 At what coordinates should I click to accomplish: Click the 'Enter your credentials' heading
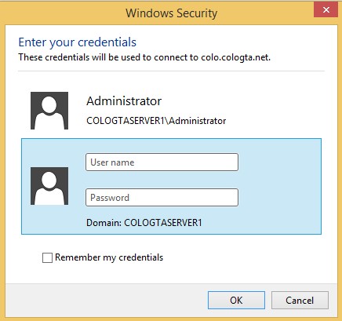pyautogui.click(x=78, y=42)
